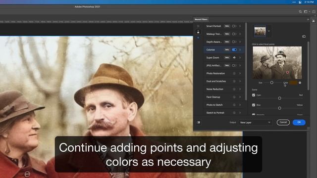Disable the Colorize filter toggle
The image size is (317, 178).
(x=234, y=50)
